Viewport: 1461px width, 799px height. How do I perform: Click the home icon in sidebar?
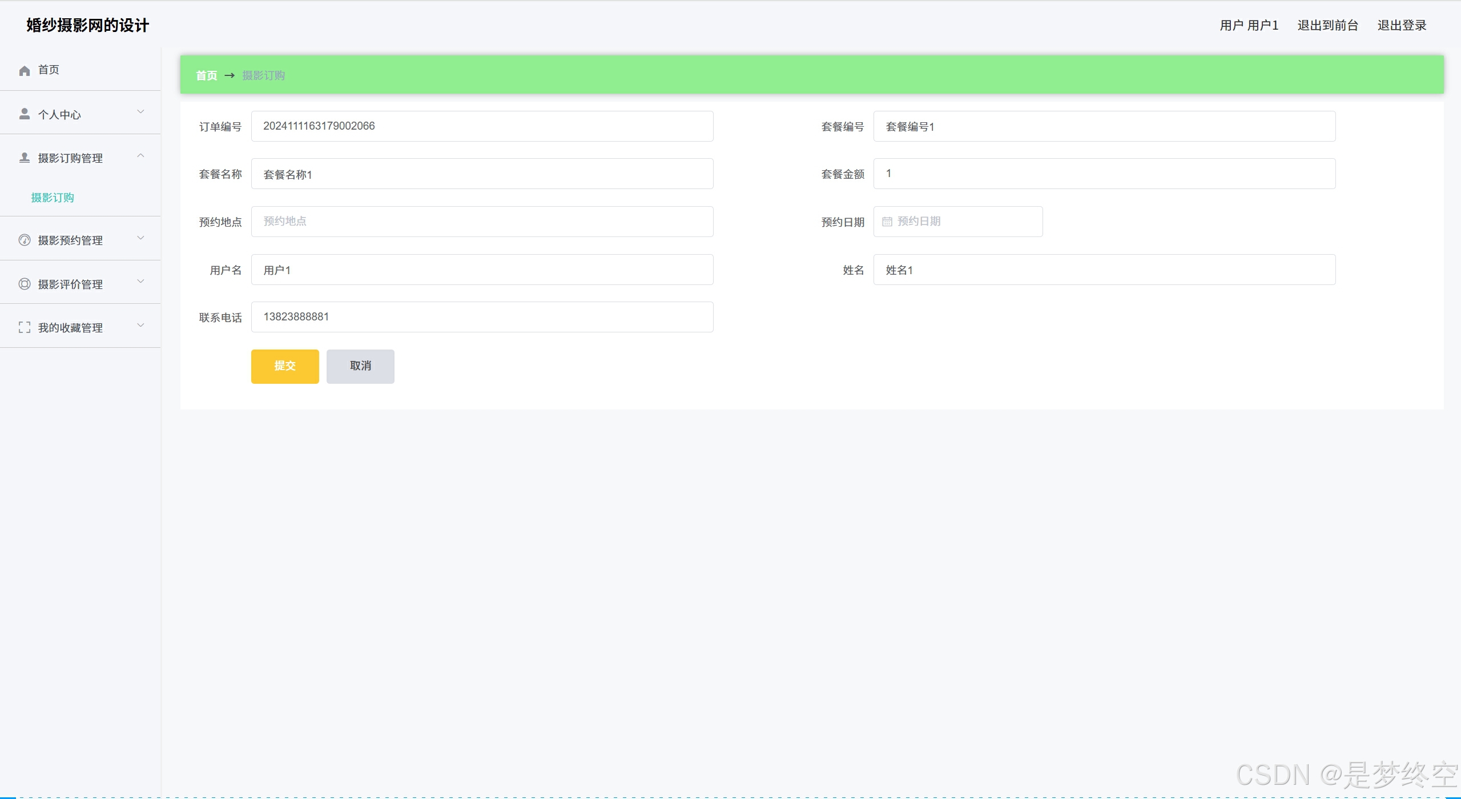point(24,70)
